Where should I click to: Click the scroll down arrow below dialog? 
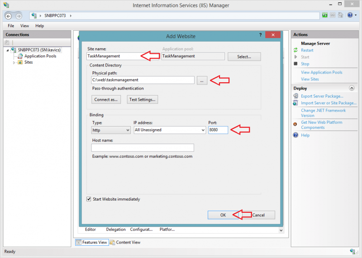[281, 230]
